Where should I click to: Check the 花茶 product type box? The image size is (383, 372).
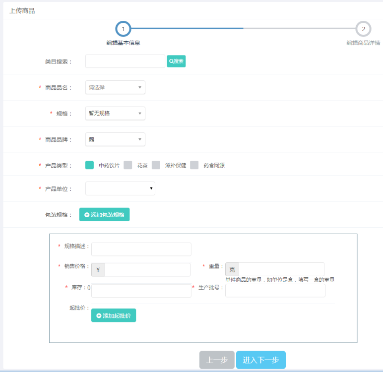coord(128,165)
